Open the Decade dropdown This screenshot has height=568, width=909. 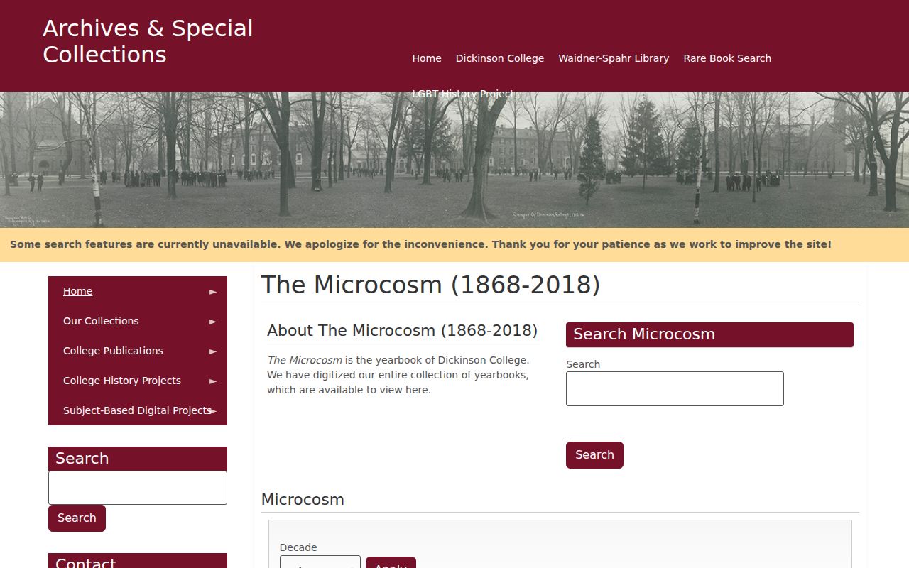tap(320, 562)
